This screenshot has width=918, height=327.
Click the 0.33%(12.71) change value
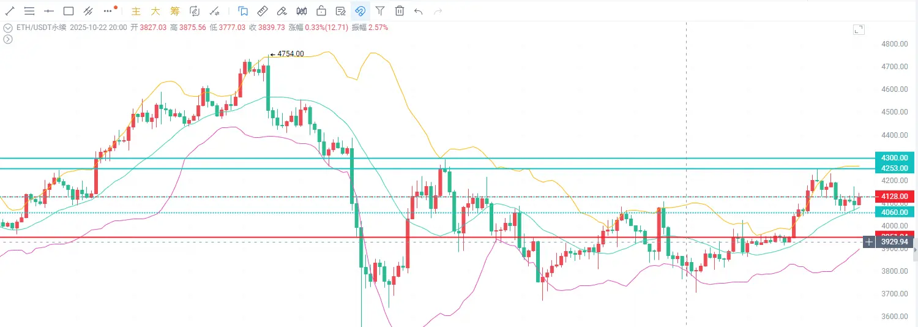click(x=326, y=28)
